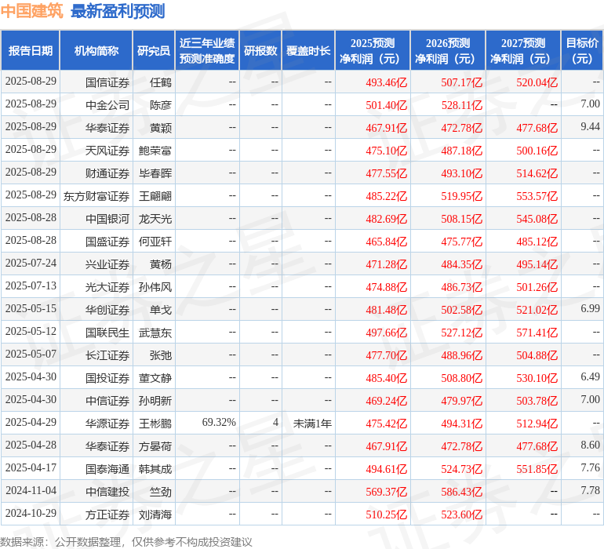Select the 覆盖时长 column header

(x=308, y=50)
